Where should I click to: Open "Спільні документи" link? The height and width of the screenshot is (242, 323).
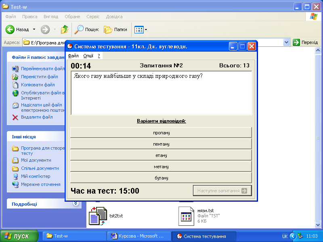[40, 168]
